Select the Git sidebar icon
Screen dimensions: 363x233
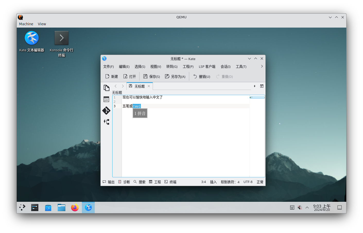coord(106,111)
